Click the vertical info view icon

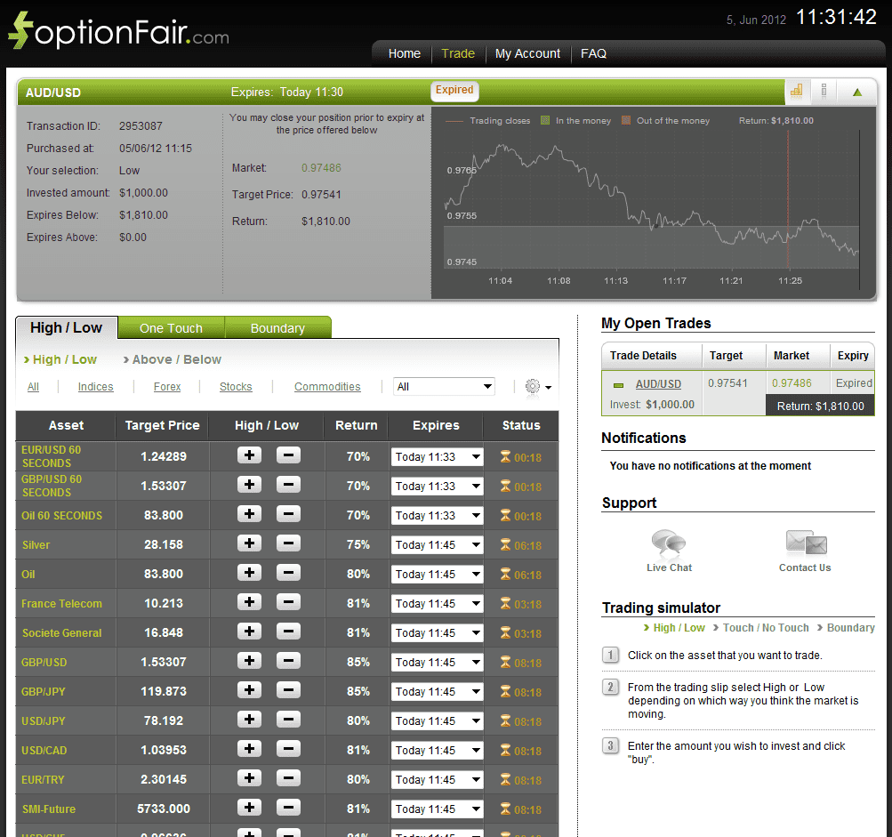tap(823, 91)
